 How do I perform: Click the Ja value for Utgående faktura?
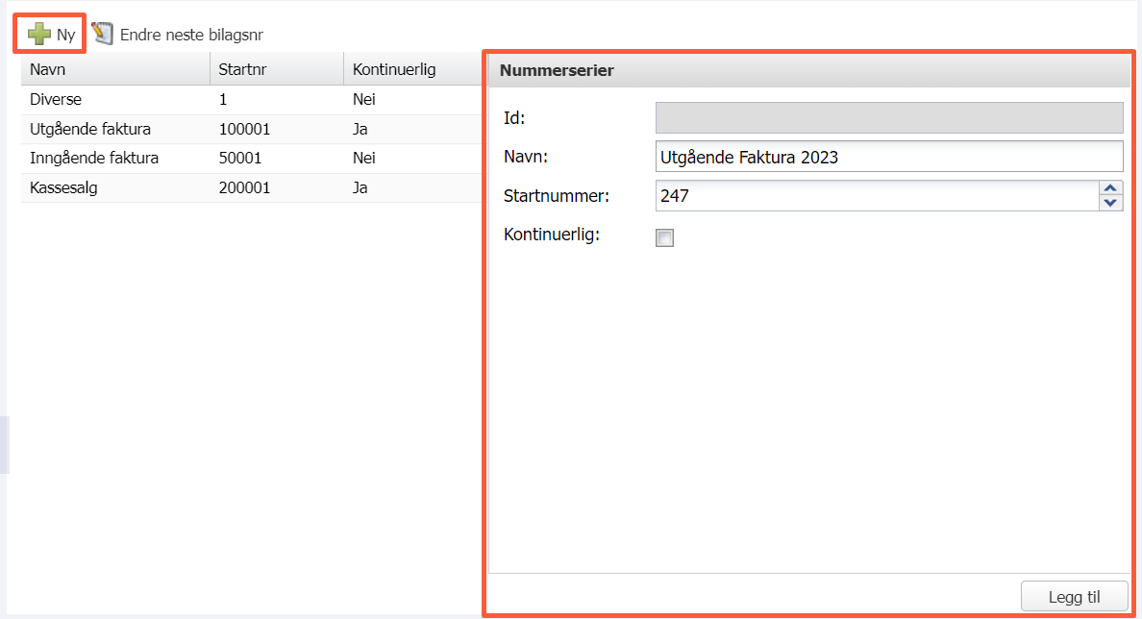[360, 129]
